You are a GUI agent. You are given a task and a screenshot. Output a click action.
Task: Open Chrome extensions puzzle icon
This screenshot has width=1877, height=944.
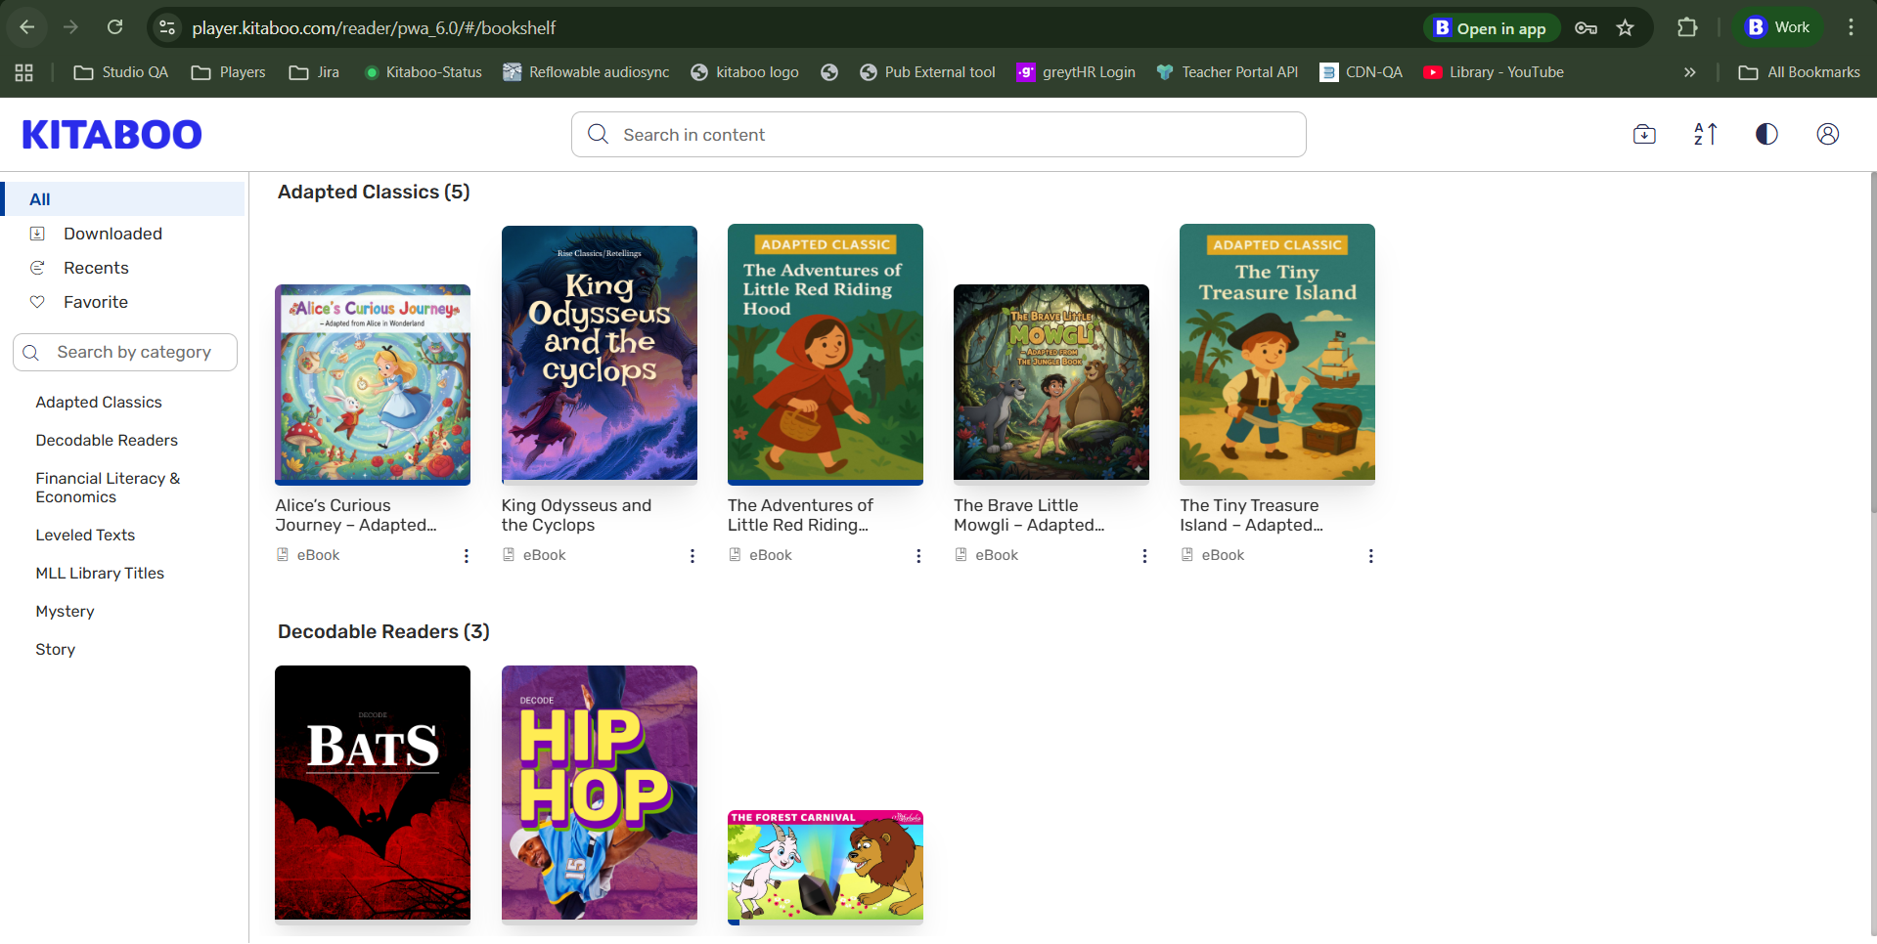point(1687,28)
